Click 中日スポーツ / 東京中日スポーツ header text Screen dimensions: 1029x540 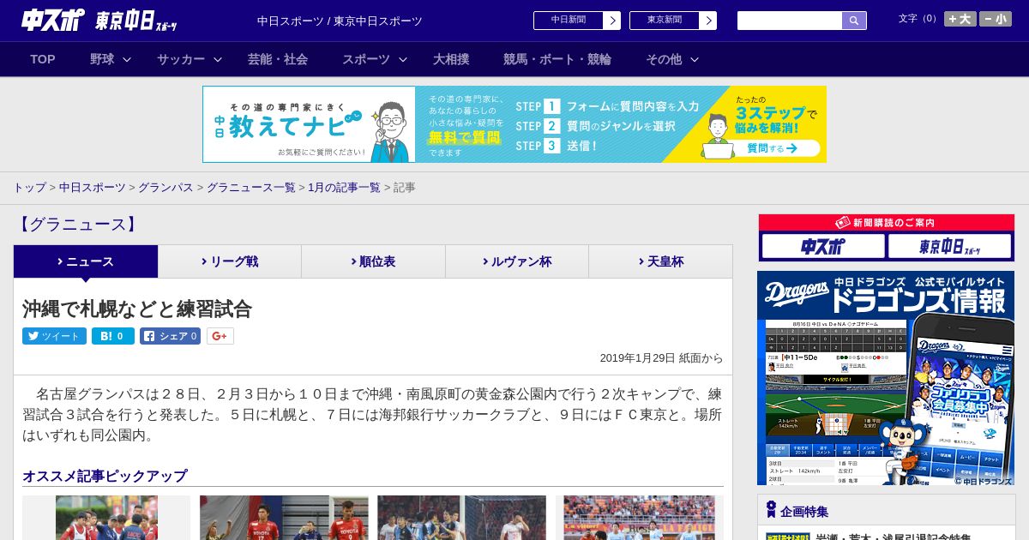tap(340, 21)
